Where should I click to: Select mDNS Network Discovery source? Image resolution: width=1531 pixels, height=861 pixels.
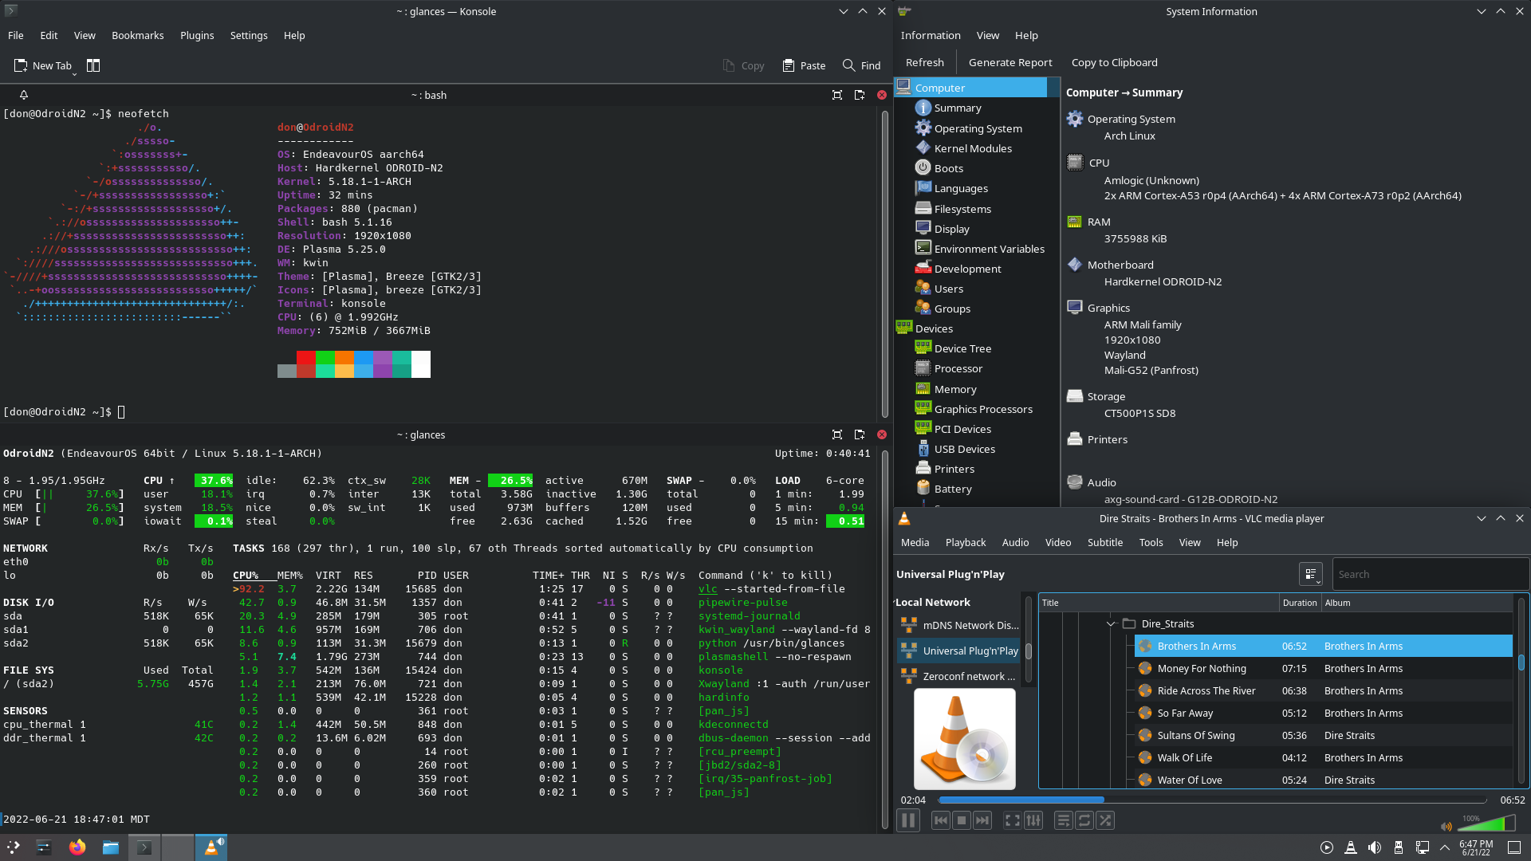coord(959,625)
